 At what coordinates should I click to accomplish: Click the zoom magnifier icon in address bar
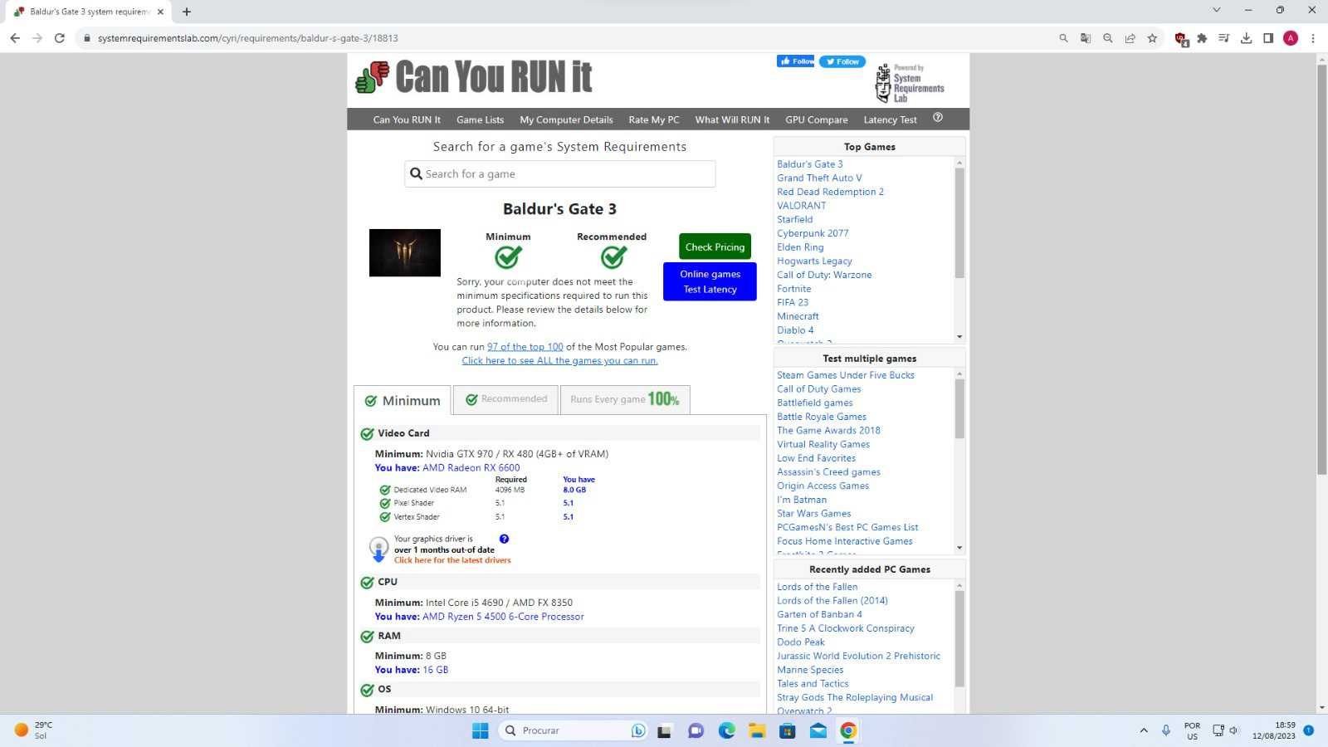pyautogui.click(x=1107, y=38)
